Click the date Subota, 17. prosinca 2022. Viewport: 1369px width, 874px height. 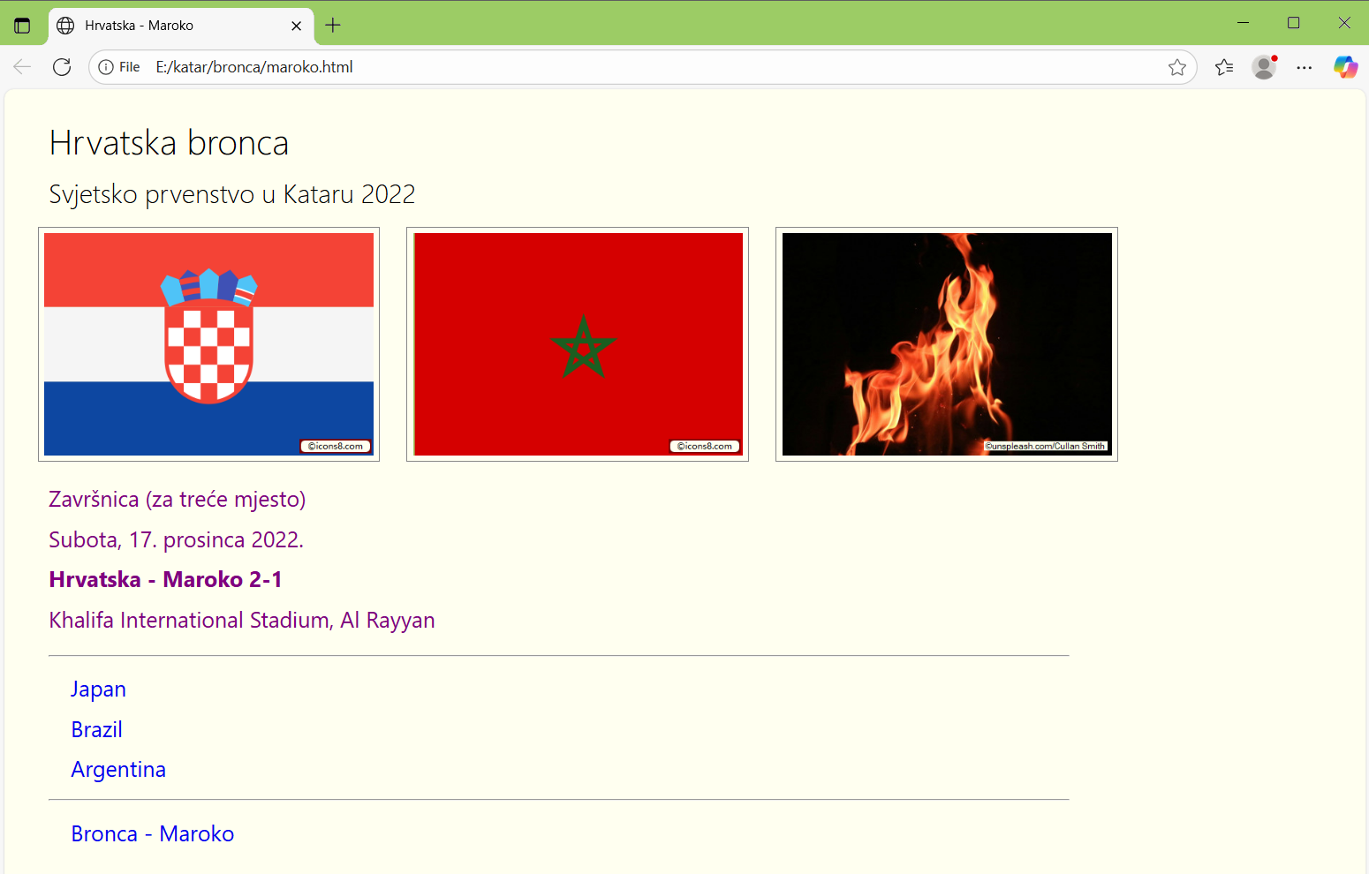177,540
